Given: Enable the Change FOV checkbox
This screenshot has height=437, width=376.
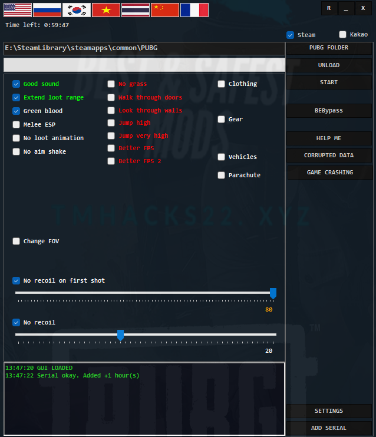Looking at the screenshot, I should coord(16,241).
